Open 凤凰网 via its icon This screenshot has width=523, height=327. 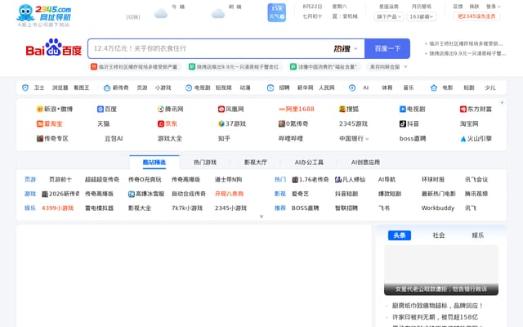[221, 109]
